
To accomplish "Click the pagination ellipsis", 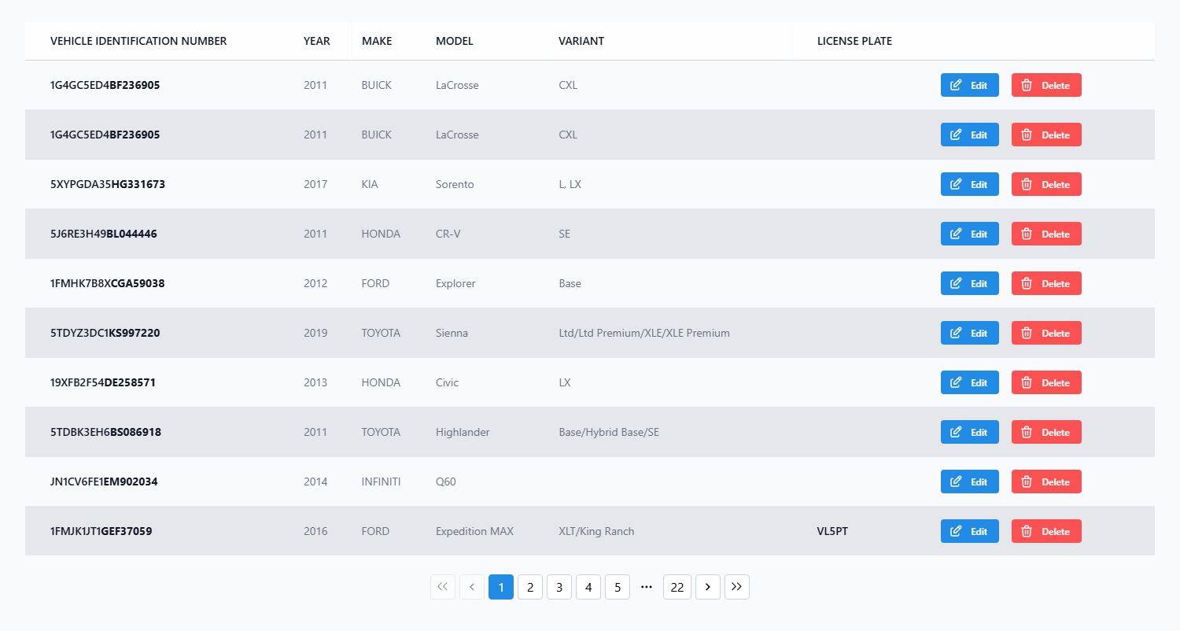I will (647, 587).
